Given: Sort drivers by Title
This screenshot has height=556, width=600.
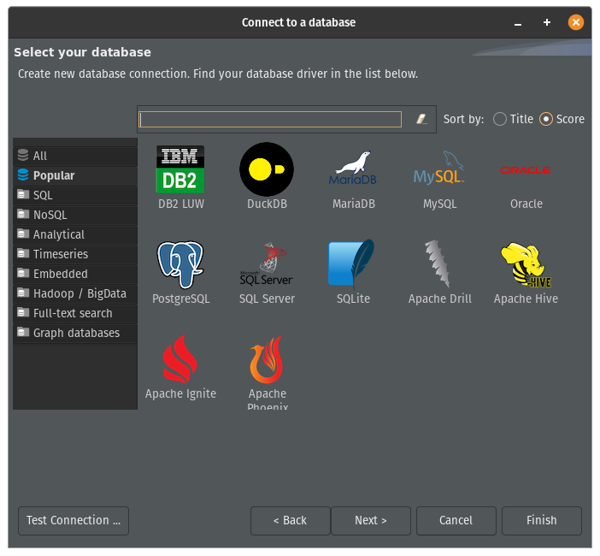Looking at the screenshot, I should point(500,120).
